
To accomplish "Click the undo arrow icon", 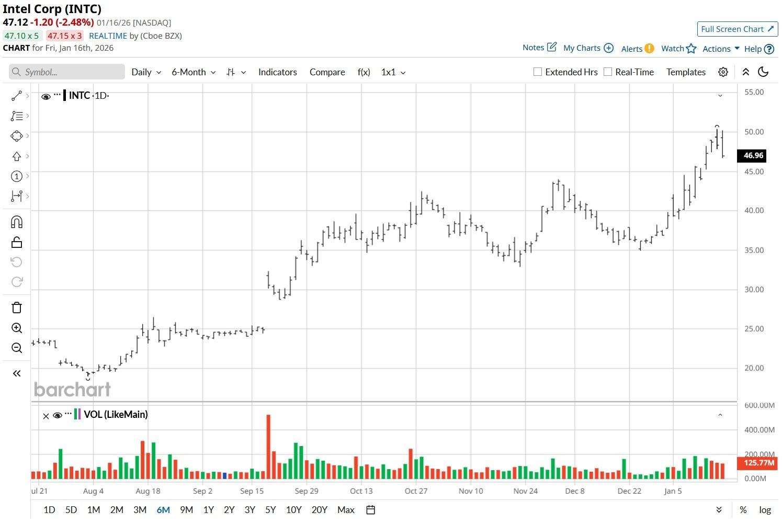I will [17, 262].
